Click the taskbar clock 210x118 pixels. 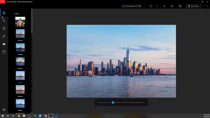pos(206,116)
